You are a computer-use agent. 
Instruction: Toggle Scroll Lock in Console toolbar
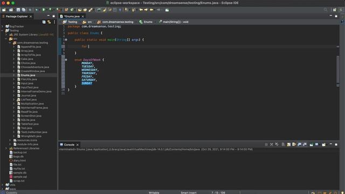(x=288, y=144)
